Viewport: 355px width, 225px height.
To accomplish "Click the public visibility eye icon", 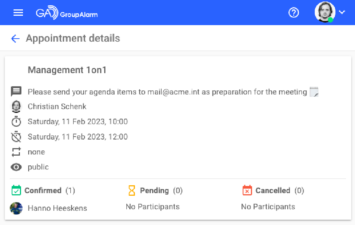I will coord(16,167).
